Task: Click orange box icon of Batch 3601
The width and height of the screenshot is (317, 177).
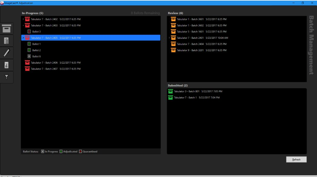Action: click(173, 19)
